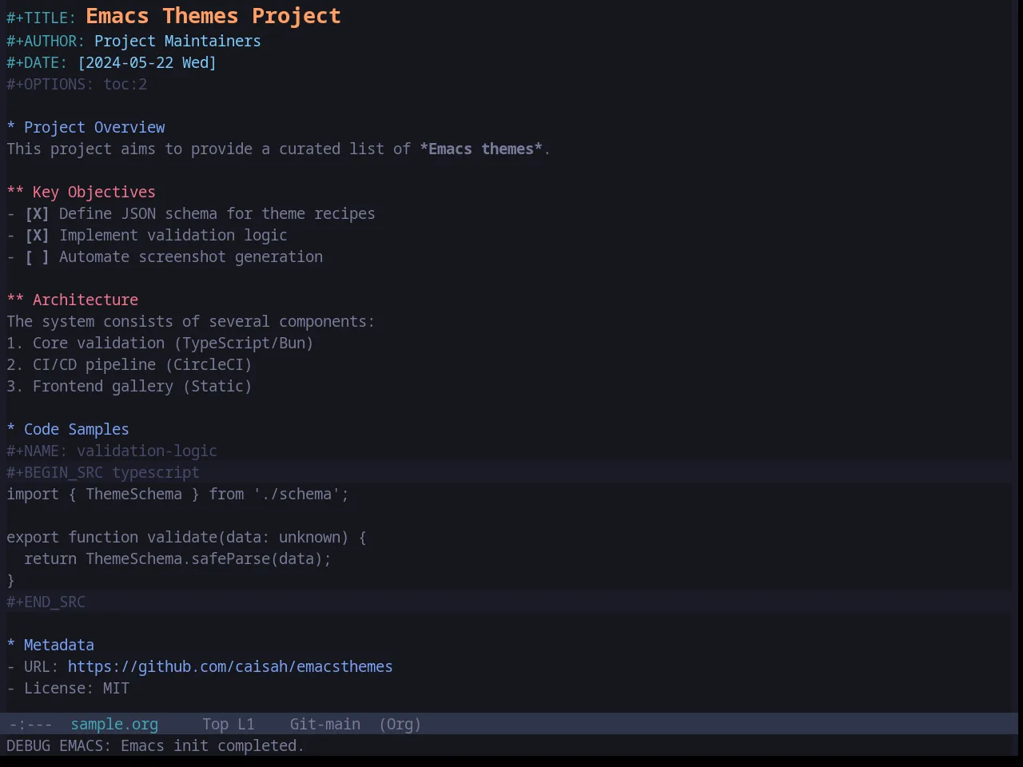Click the 'Metadata' heading text

pos(59,645)
